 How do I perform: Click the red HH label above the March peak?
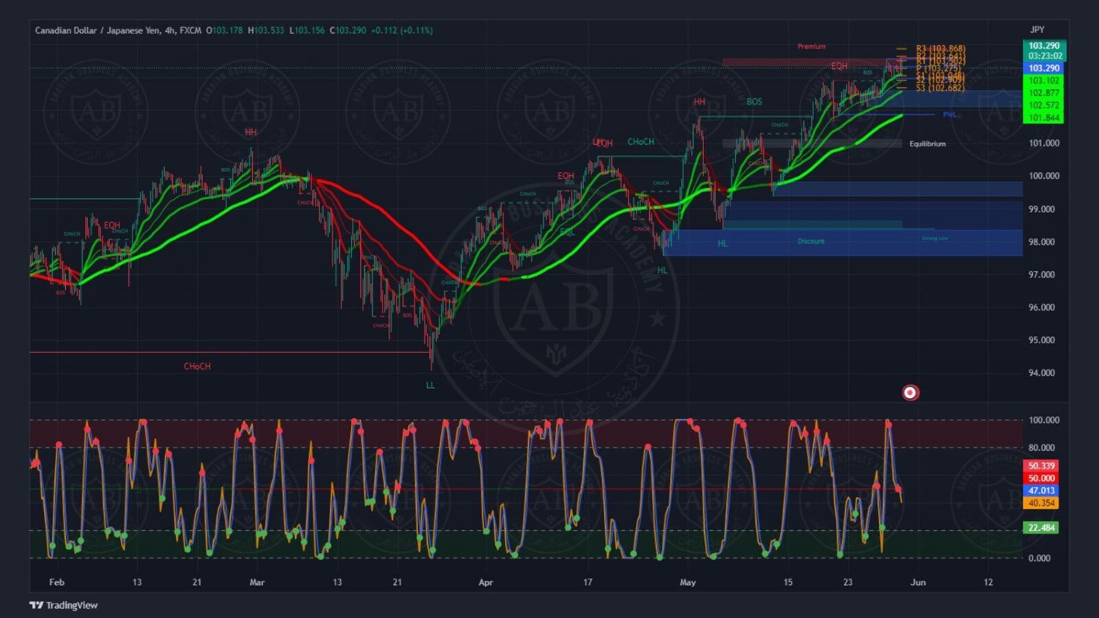click(251, 133)
